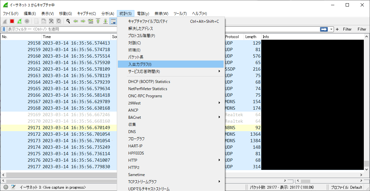
Task: Open capture options gear icon
Action: click(x=27, y=21)
